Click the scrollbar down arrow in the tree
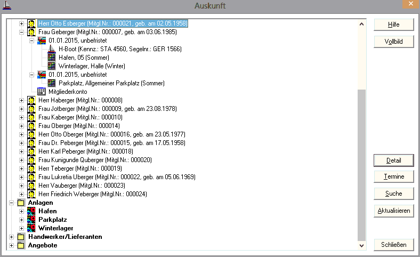 (x=362, y=245)
